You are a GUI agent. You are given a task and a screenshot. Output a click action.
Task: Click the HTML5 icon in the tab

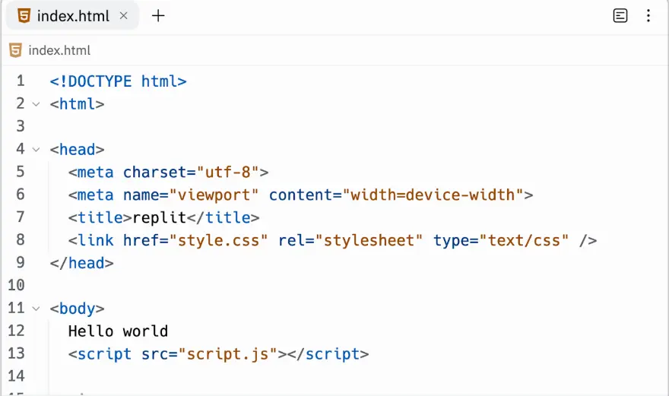(24, 16)
